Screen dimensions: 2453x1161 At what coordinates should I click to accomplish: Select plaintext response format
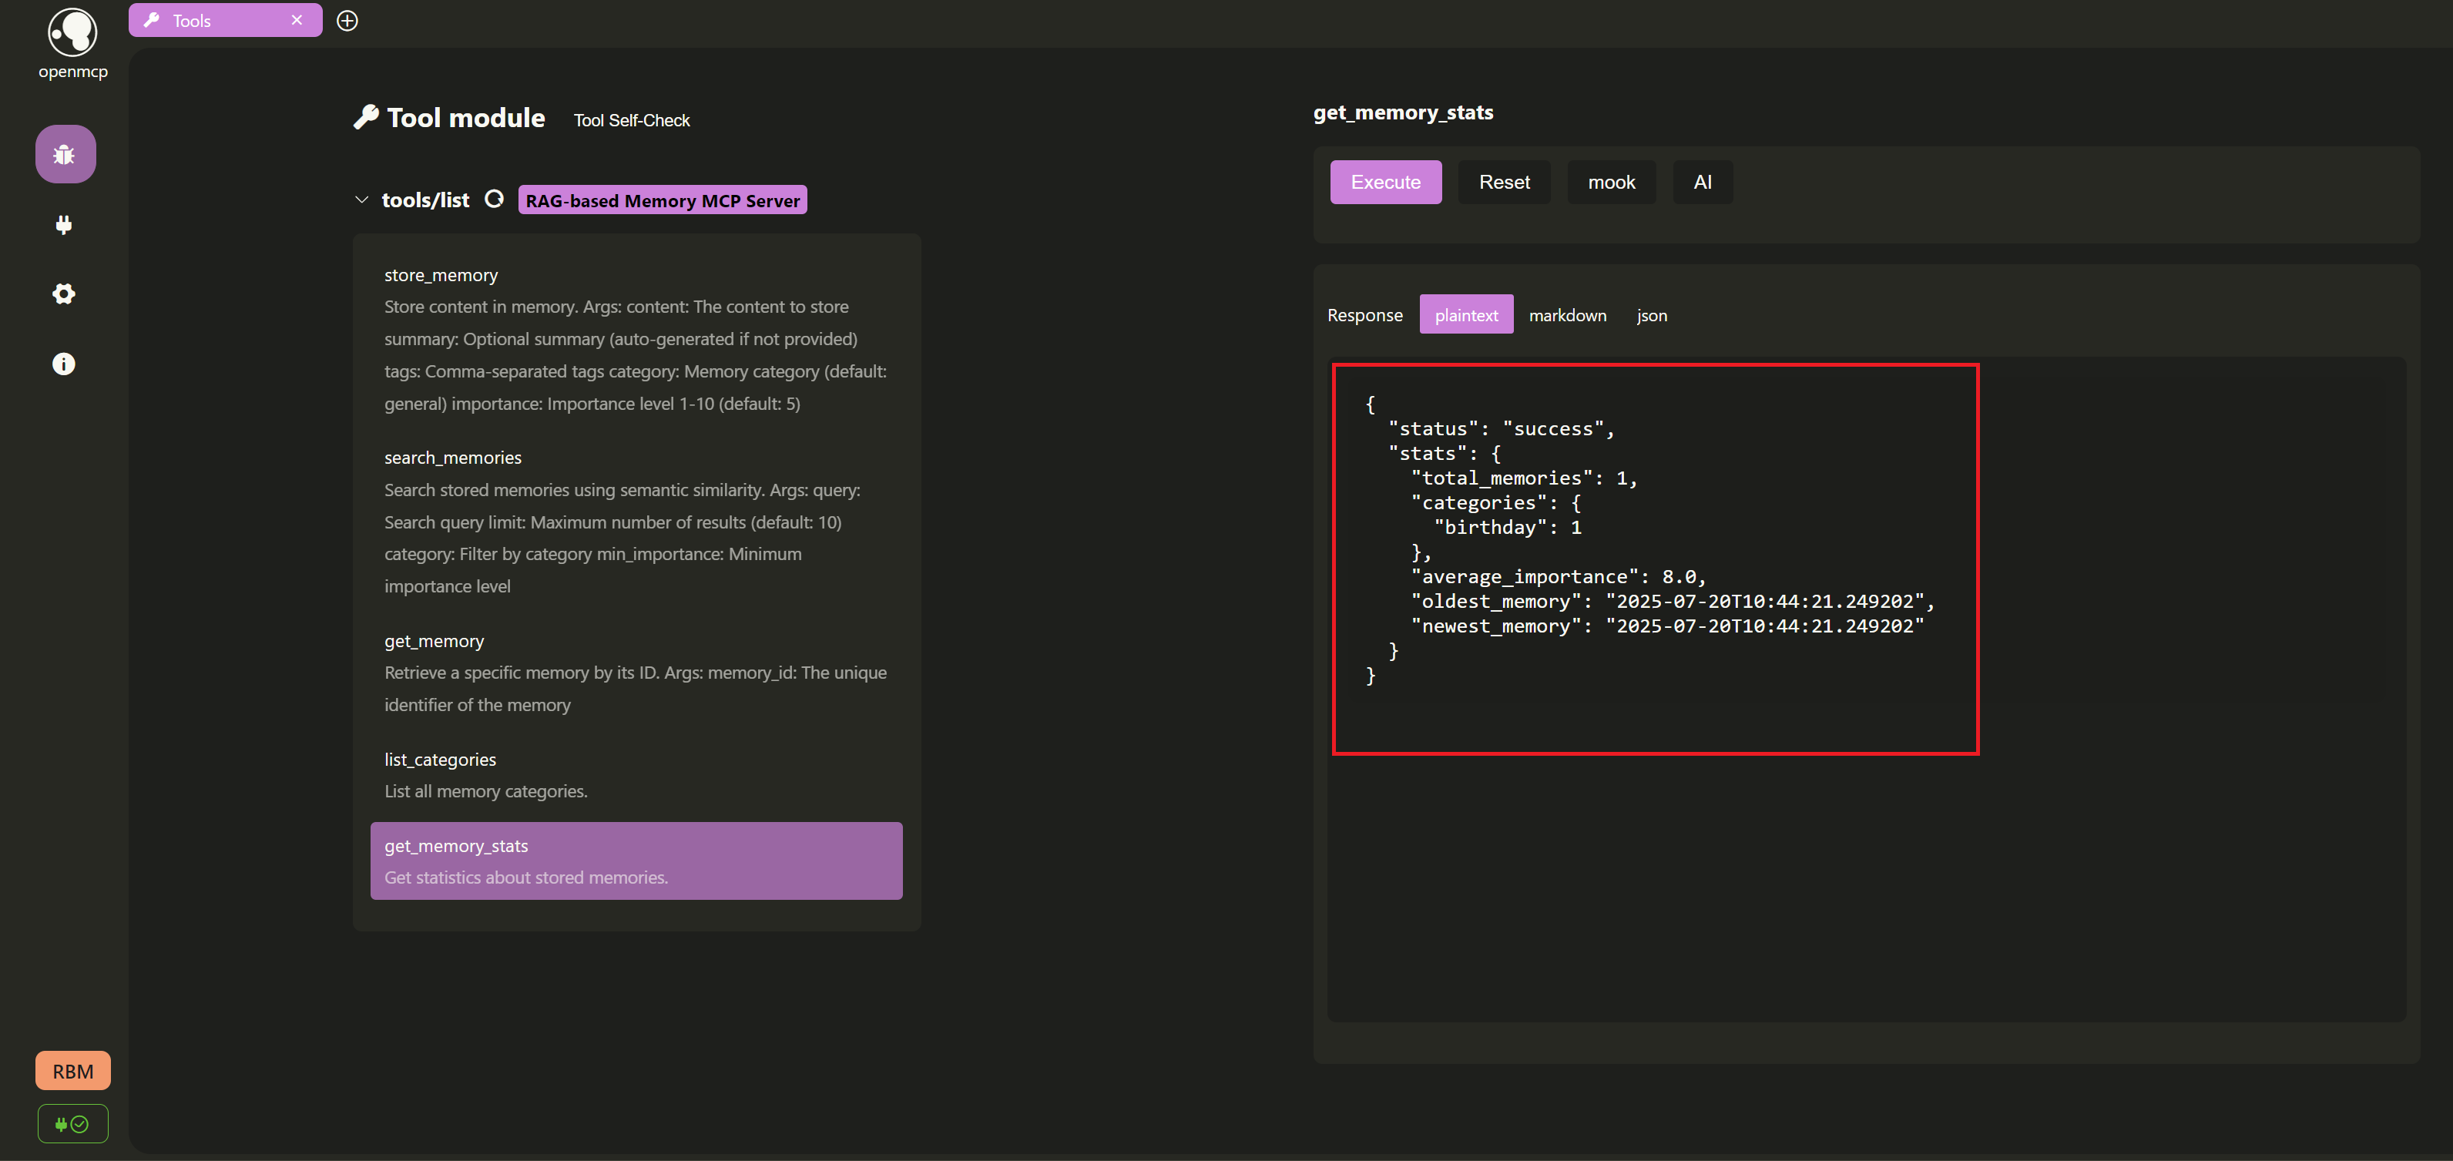click(1465, 315)
